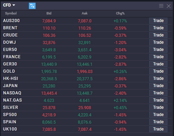Screen dimensions: 174x136
Task: Click CRUDE ask price 106.52
Action: [85, 35]
